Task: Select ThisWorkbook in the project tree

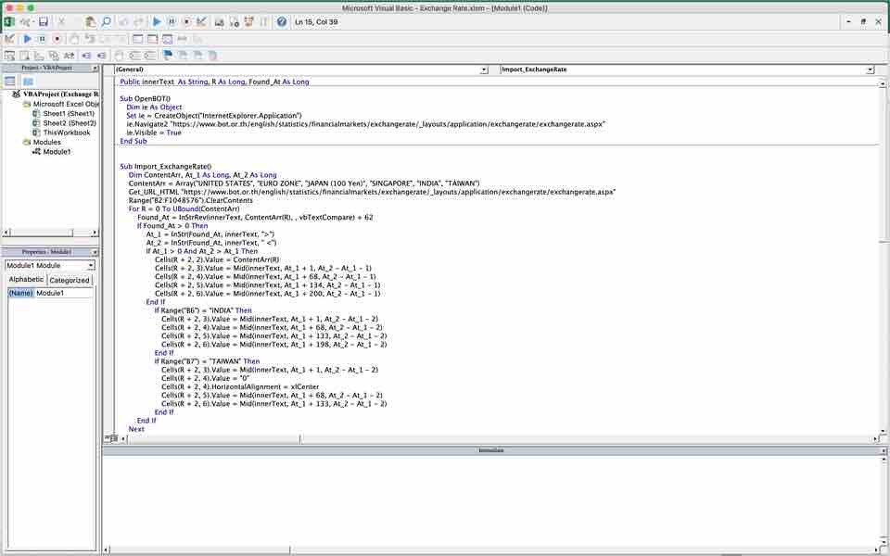Action: (x=67, y=133)
